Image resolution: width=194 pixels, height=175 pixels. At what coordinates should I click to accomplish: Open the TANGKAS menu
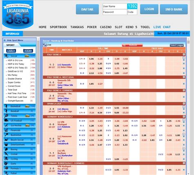77,27
